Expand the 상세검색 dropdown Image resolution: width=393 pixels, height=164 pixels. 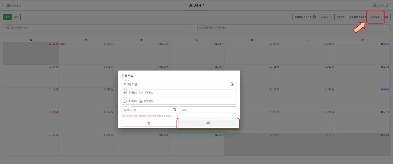326,17
